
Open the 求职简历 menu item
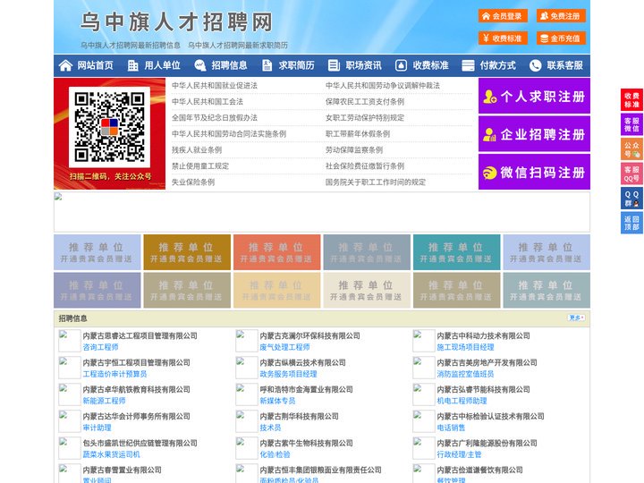tap(297, 65)
